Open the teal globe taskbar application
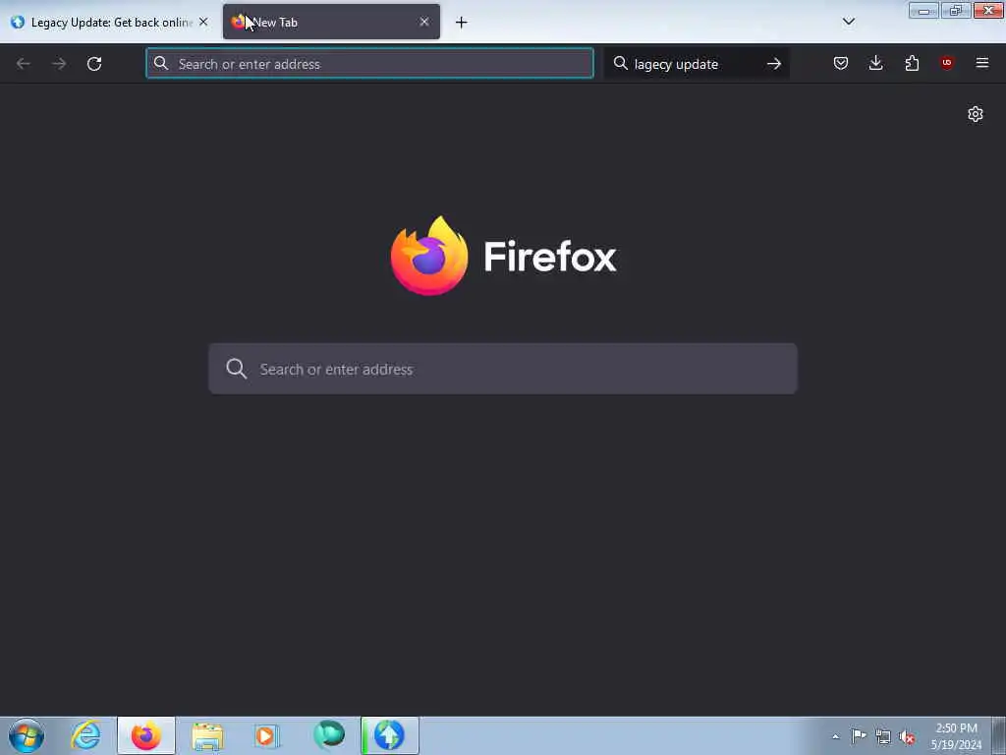Viewport: 1006px width, 755px height. [x=329, y=735]
